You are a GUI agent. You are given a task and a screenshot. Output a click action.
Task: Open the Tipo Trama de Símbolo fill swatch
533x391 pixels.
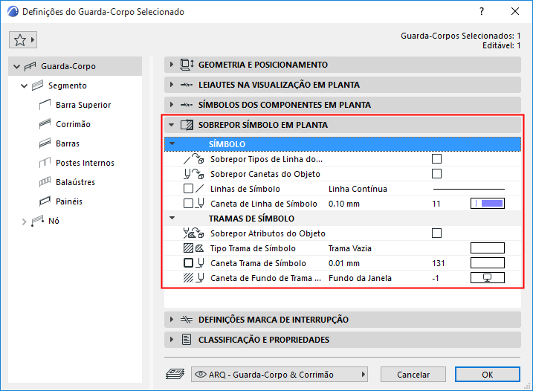tap(488, 248)
